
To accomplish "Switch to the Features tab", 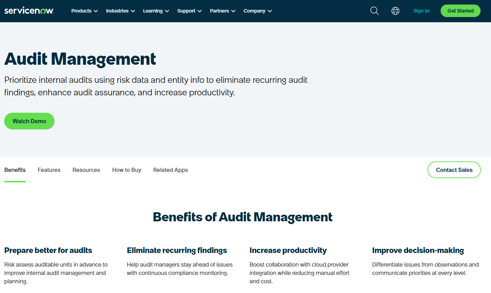I will pyautogui.click(x=49, y=170).
